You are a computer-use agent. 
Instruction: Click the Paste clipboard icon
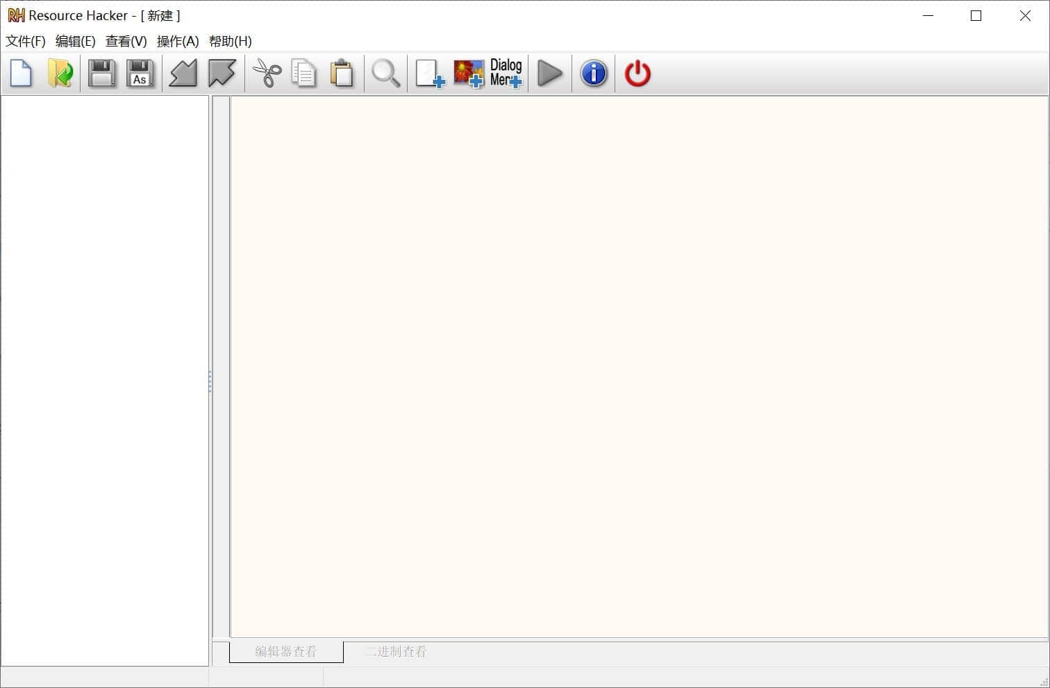click(x=342, y=74)
